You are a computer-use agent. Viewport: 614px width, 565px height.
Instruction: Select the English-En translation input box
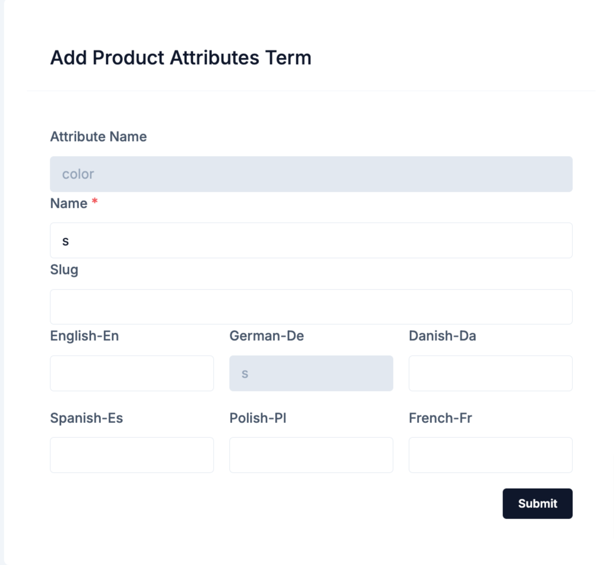point(132,373)
